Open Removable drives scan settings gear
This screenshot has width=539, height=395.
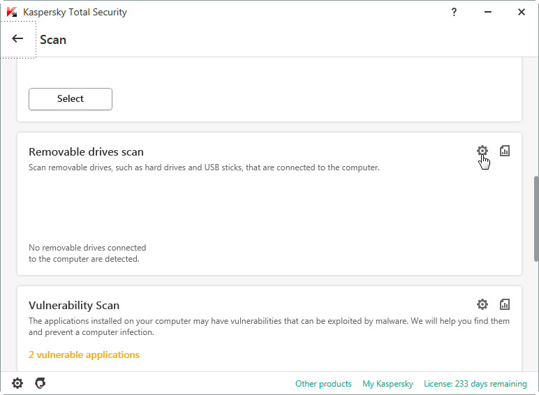click(x=482, y=151)
